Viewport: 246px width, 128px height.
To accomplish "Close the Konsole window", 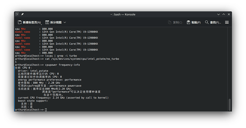I will [229, 15].
